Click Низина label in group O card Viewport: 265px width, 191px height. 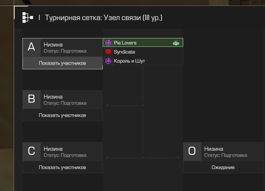coord(214,149)
